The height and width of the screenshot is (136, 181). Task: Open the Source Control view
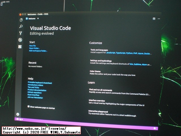(x=21, y=33)
